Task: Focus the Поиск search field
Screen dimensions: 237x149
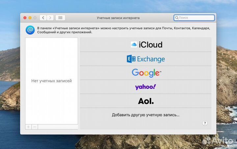Action: 194,18
